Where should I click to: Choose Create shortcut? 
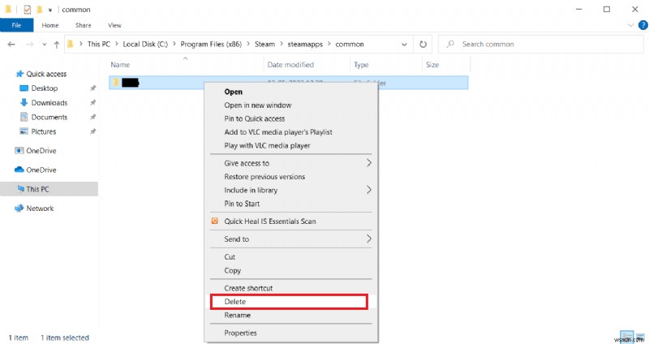(248, 288)
